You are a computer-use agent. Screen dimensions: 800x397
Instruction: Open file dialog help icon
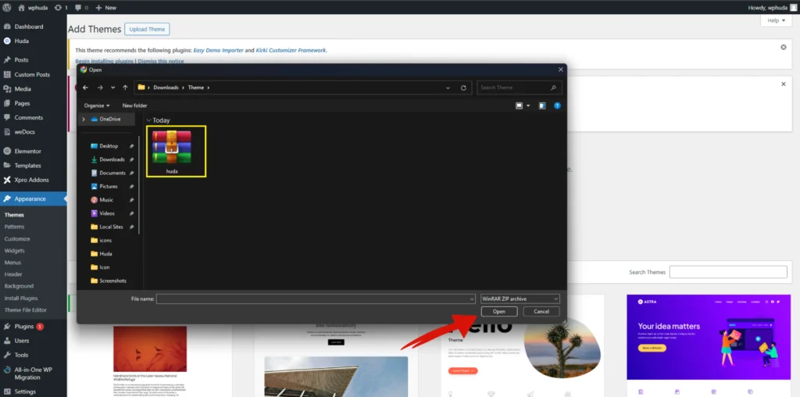click(557, 106)
